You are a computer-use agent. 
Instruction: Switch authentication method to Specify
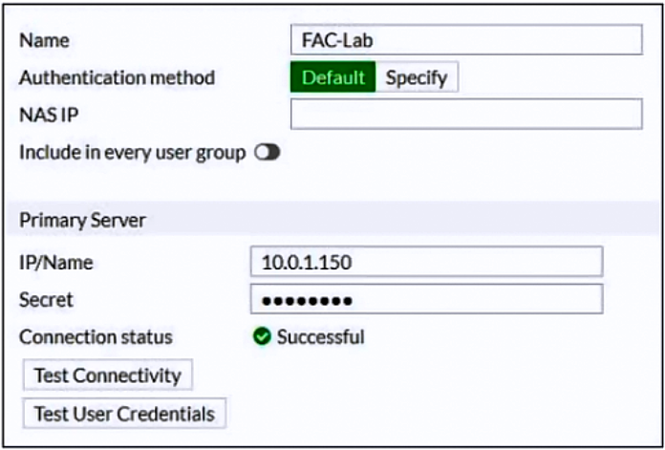(417, 77)
